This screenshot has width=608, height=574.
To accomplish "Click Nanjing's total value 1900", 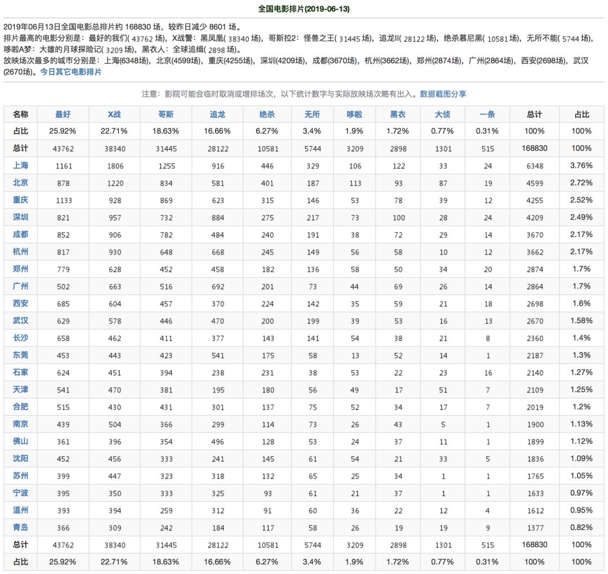I will point(535,425).
